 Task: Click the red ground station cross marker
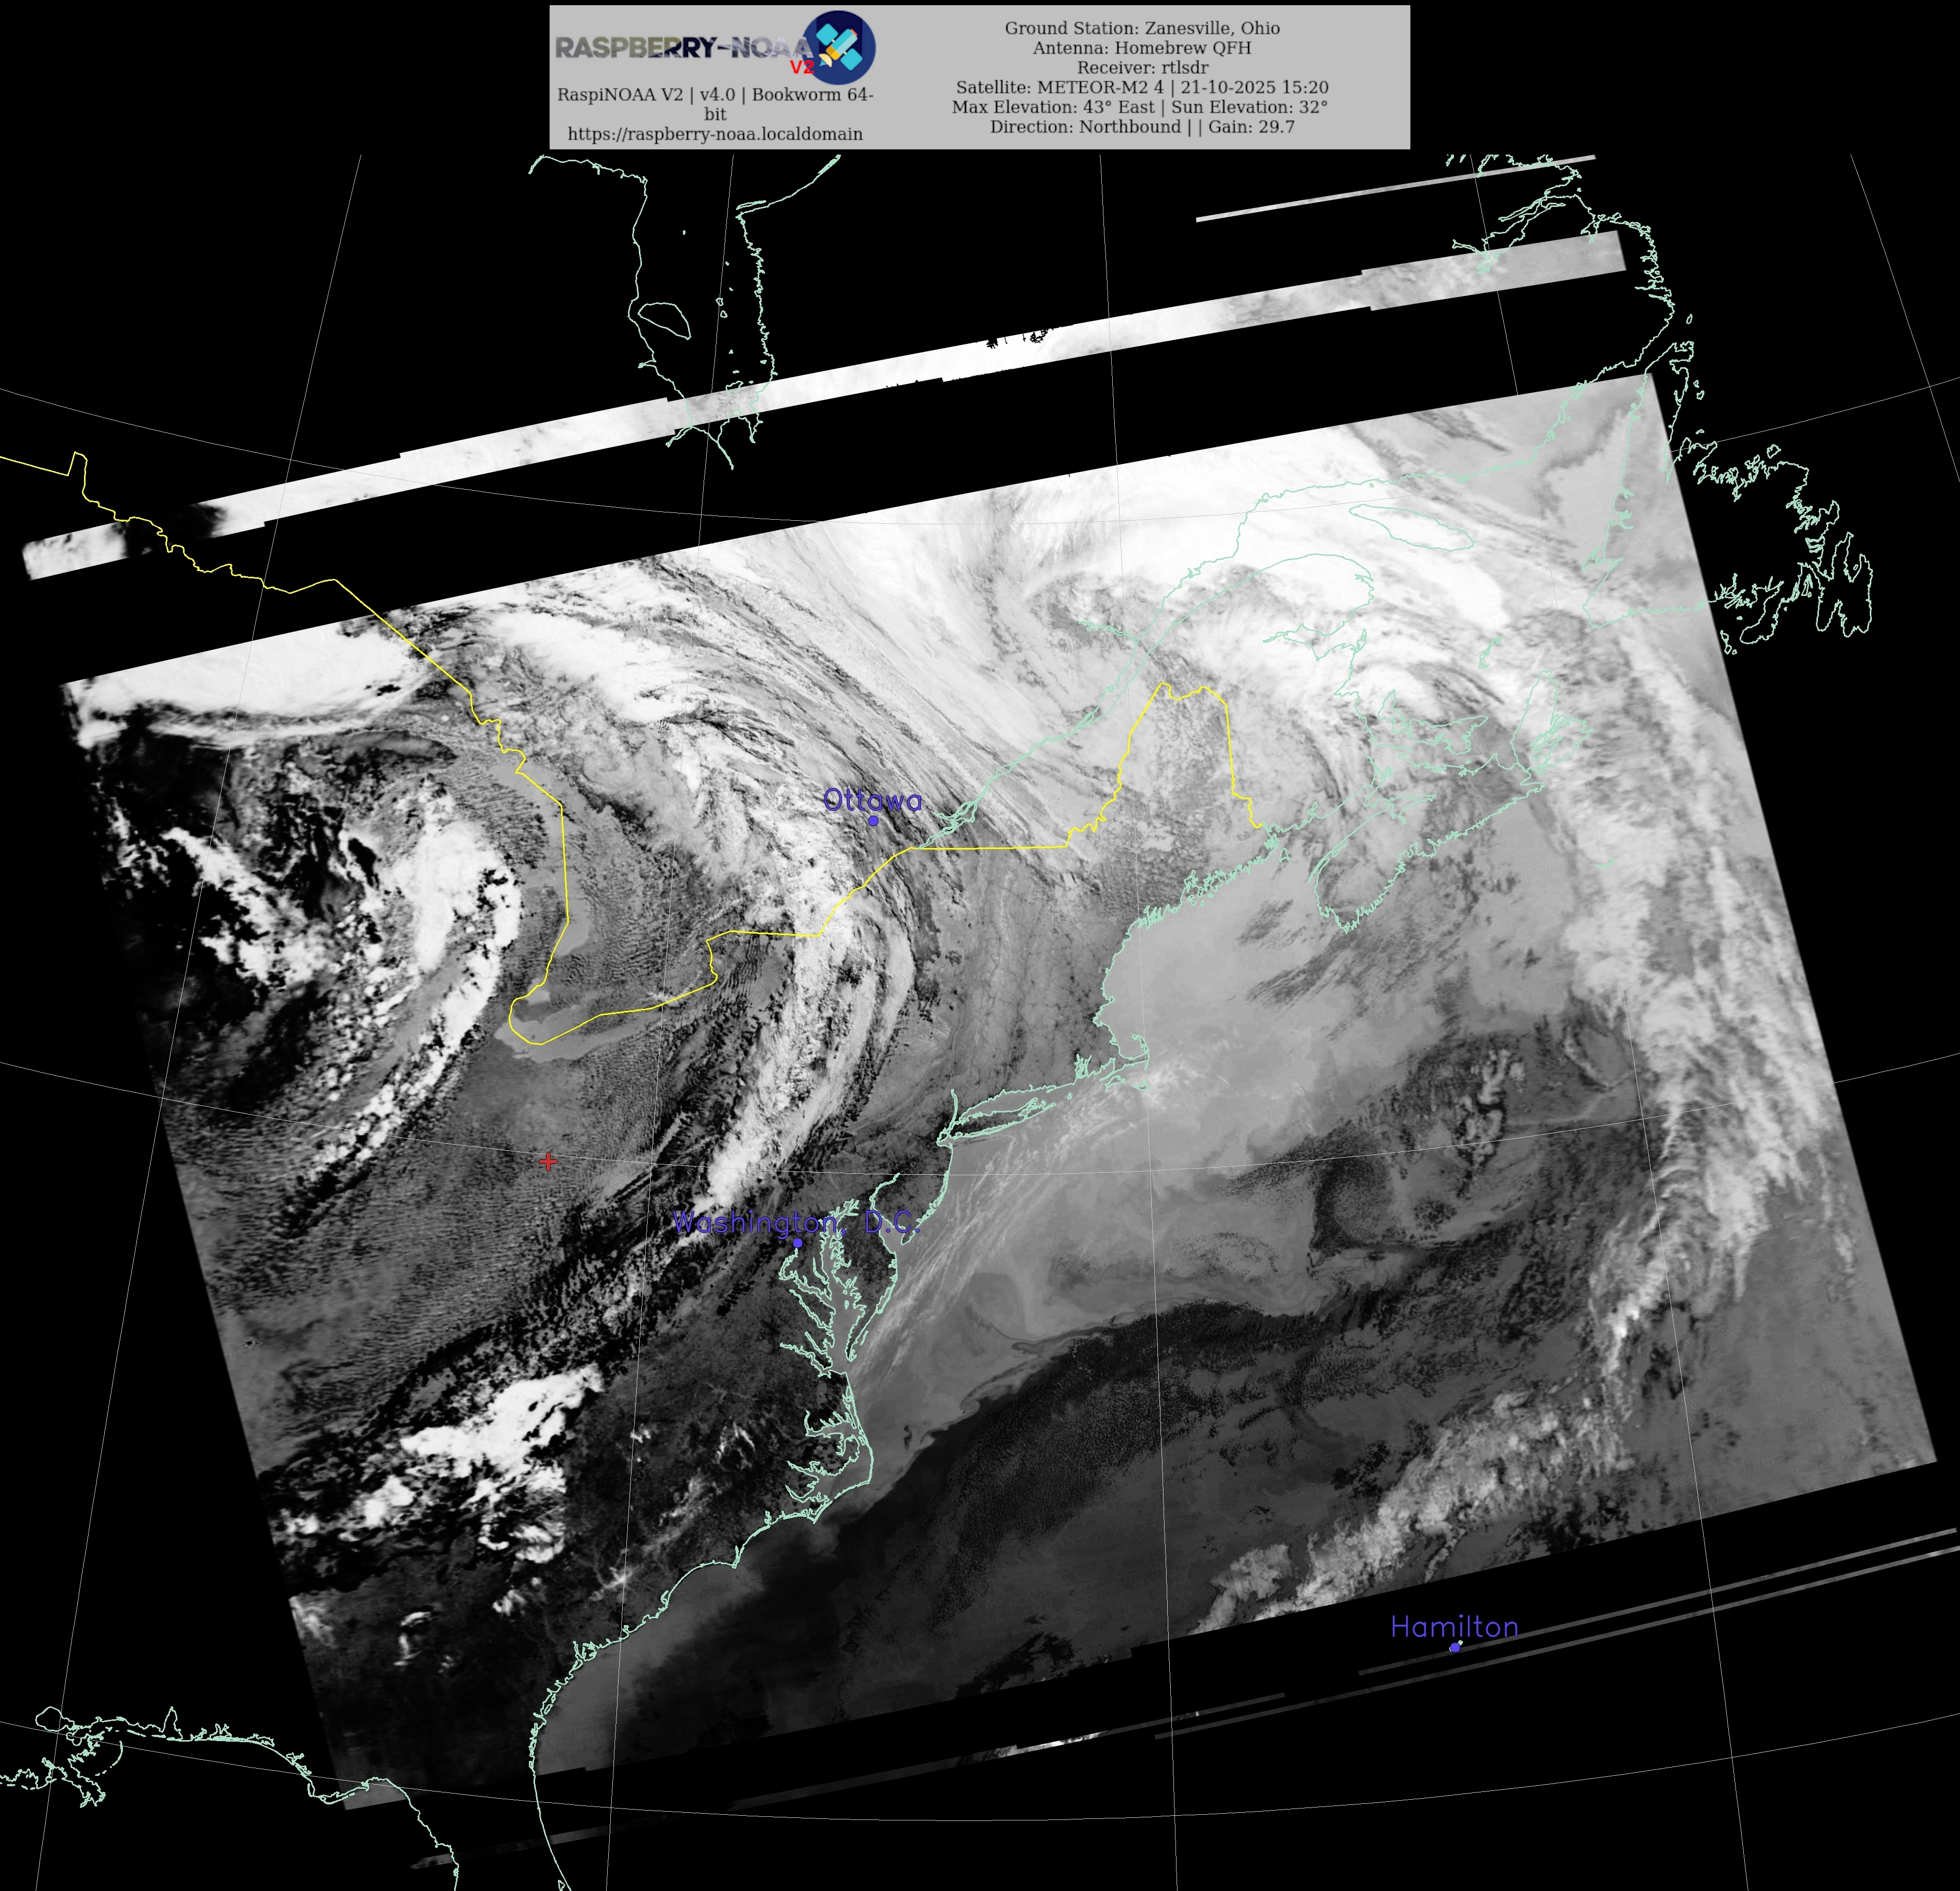[548, 1161]
